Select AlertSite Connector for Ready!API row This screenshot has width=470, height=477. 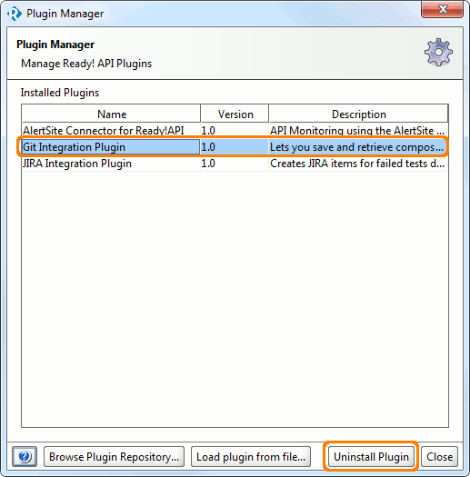(x=235, y=131)
